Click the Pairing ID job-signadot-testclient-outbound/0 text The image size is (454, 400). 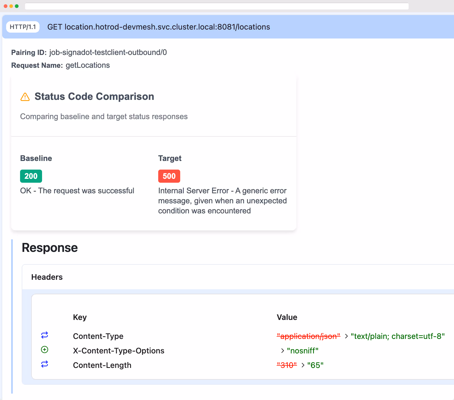108,52
